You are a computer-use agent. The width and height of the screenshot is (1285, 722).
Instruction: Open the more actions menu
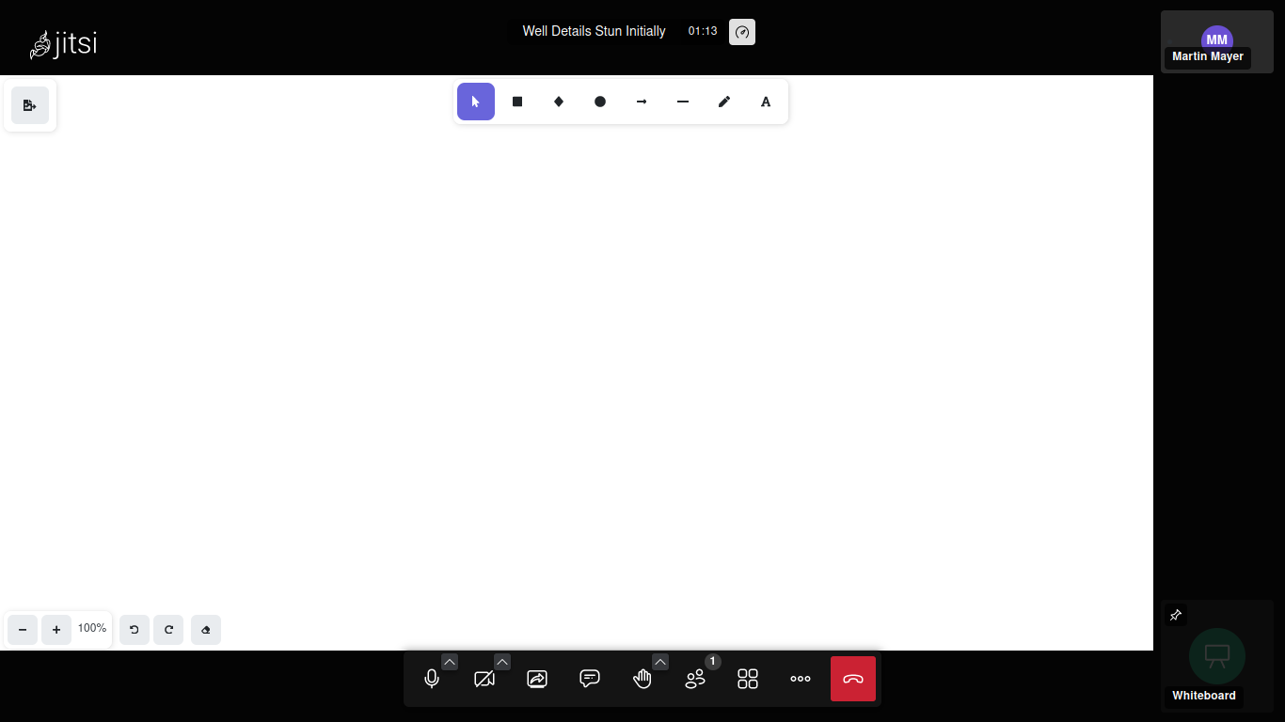point(801,678)
